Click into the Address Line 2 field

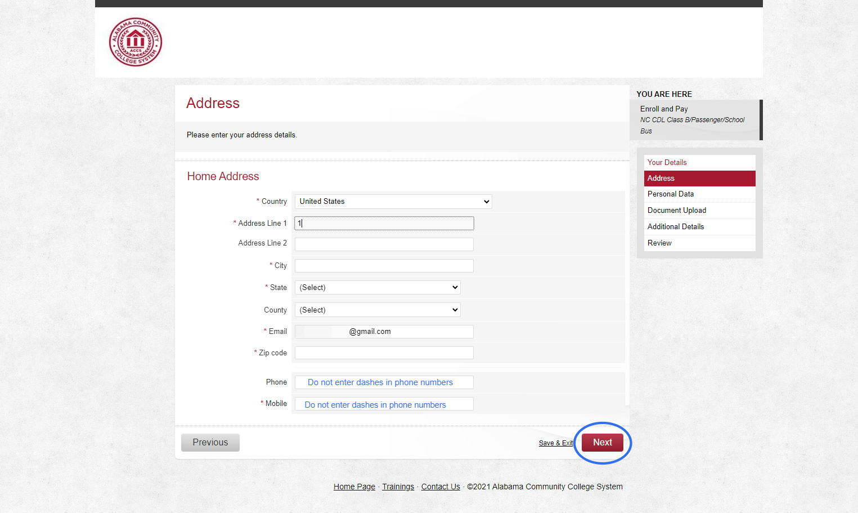tap(384, 244)
